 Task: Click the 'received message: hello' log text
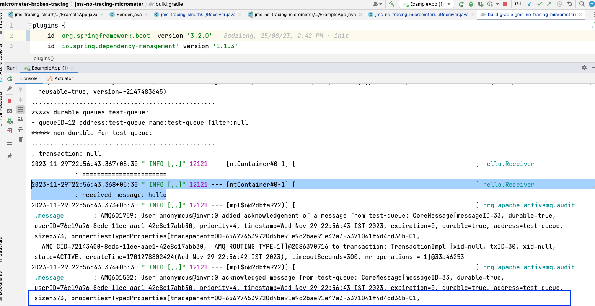coord(124,195)
